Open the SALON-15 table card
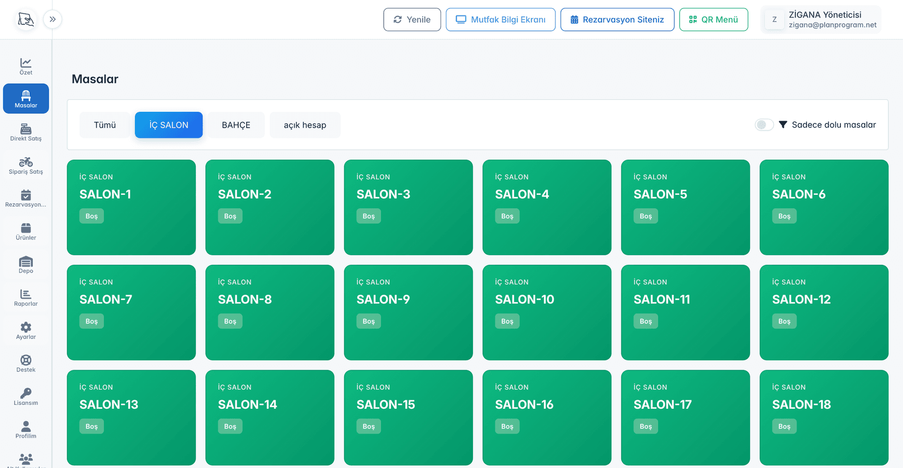The height and width of the screenshot is (468, 903). point(409,418)
